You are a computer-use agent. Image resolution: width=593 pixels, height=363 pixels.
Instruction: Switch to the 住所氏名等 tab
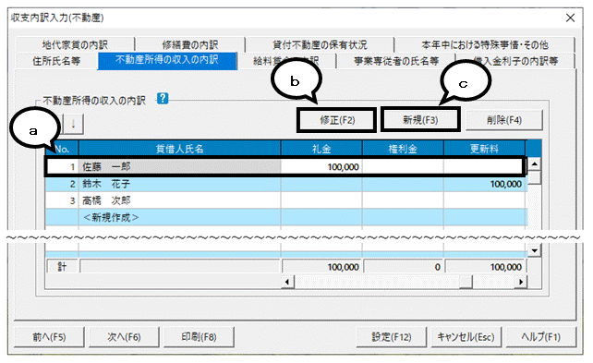[56, 61]
